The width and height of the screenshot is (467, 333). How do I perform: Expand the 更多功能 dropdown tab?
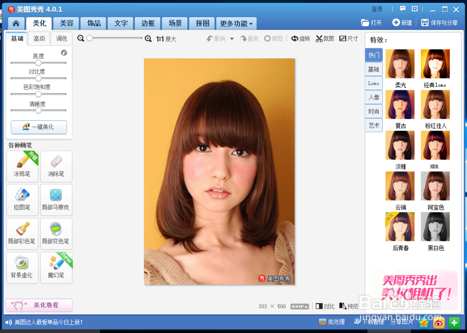[x=236, y=23]
